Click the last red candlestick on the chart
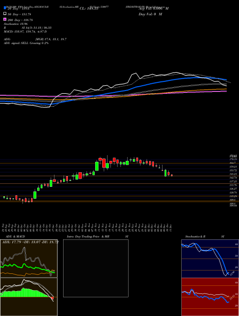The width and height of the screenshot is (239, 316). coord(172,175)
